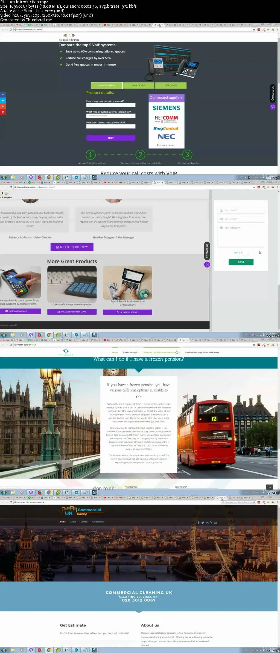Click vertical scrollbar thumb on testimonials frame
Image resolution: width=280 pixels, height=653 pixels.
[279, 306]
